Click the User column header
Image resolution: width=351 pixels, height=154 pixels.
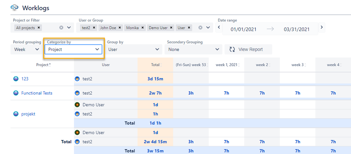tap(106, 65)
